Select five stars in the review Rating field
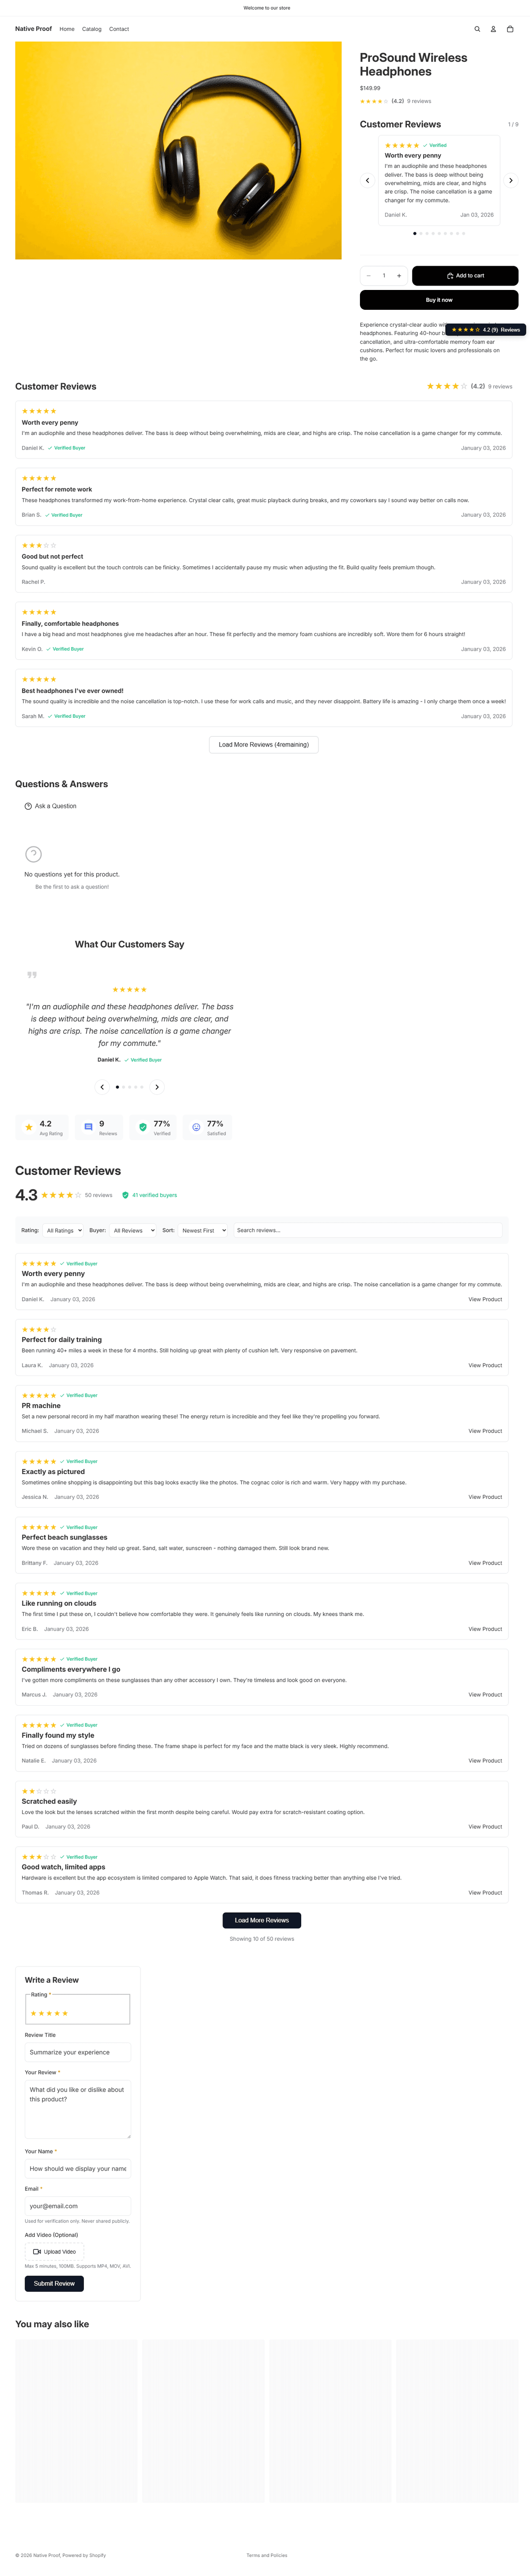Screen dimensions: 530x2576 (x=65, y=2013)
